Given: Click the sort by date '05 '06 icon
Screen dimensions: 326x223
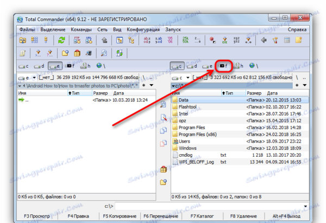Looking at the screenshot, I should click(x=170, y=40).
